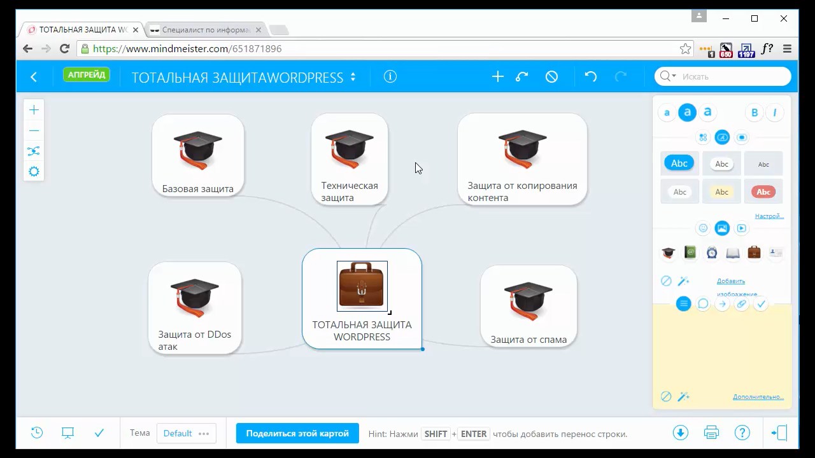The width and height of the screenshot is (815, 458).
Task: Start presentation mode icon
Action: coord(68,433)
